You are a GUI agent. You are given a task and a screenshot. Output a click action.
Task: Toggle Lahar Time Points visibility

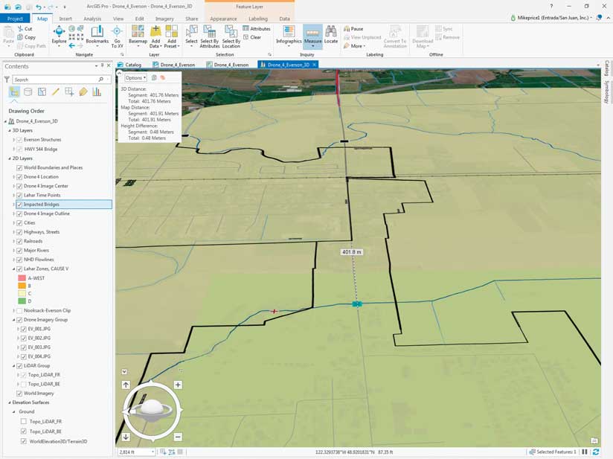(19, 195)
